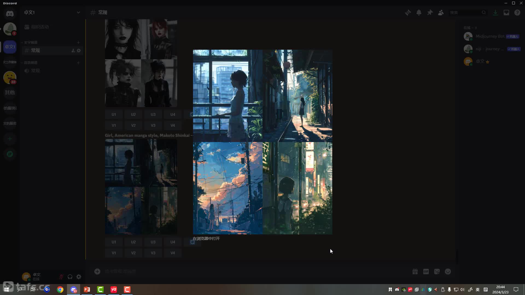Click the download apps icon
The height and width of the screenshot is (295, 525).
click(x=495, y=13)
